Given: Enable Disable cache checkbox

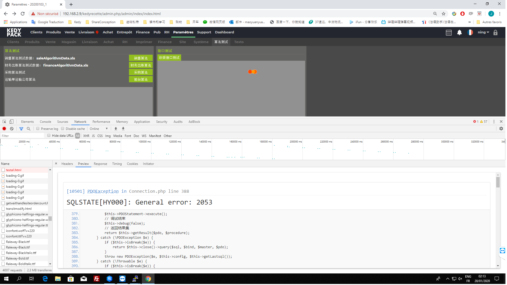Looking at the screenshot, I should (x=63, y=129).
